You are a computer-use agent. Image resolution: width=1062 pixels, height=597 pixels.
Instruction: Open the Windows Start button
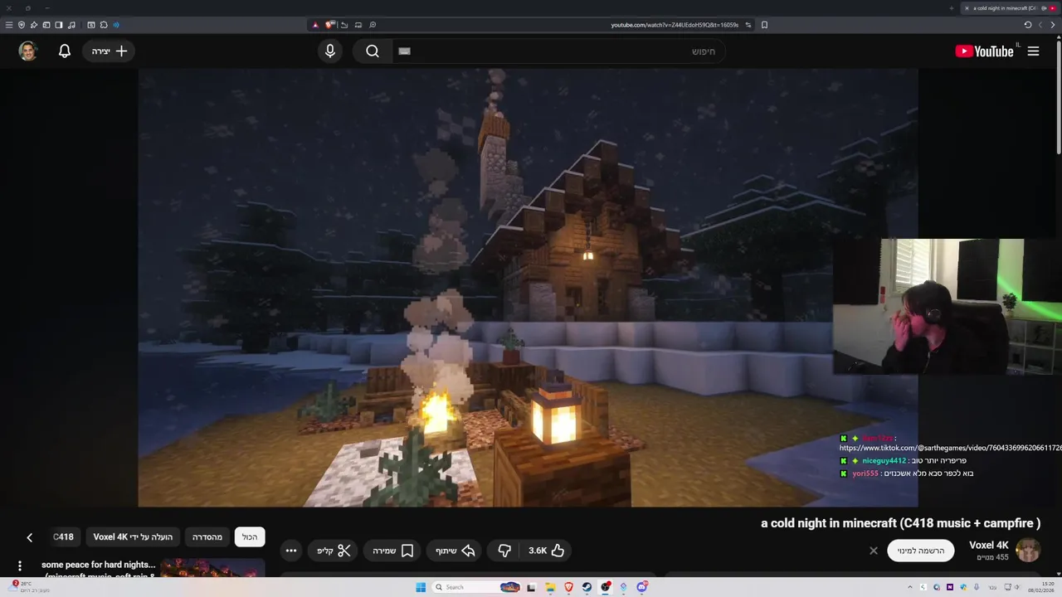point(421,587)
